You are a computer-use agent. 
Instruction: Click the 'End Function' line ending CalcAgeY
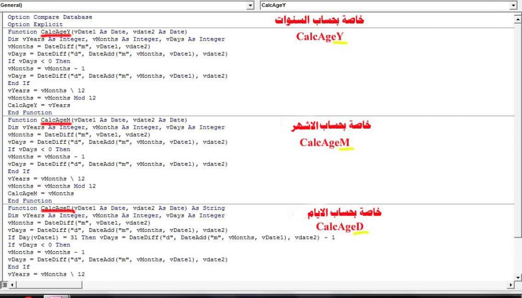click(x=30, y=113)
